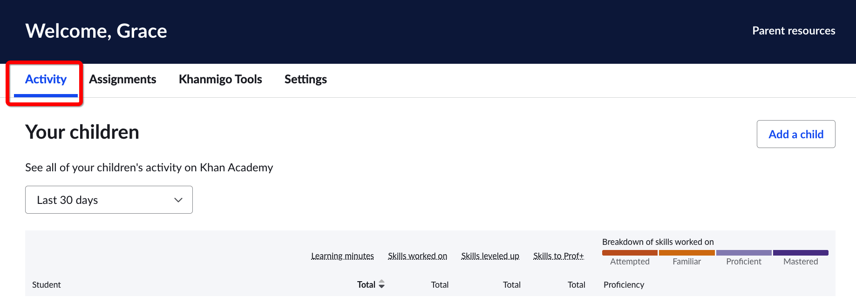
Task: Click the Skills worked on column label
Action: point(417,256)
